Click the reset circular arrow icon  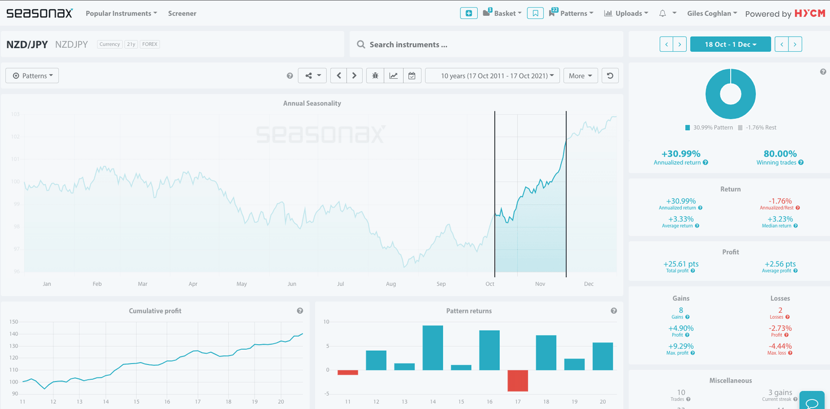[x=610, y=76]
